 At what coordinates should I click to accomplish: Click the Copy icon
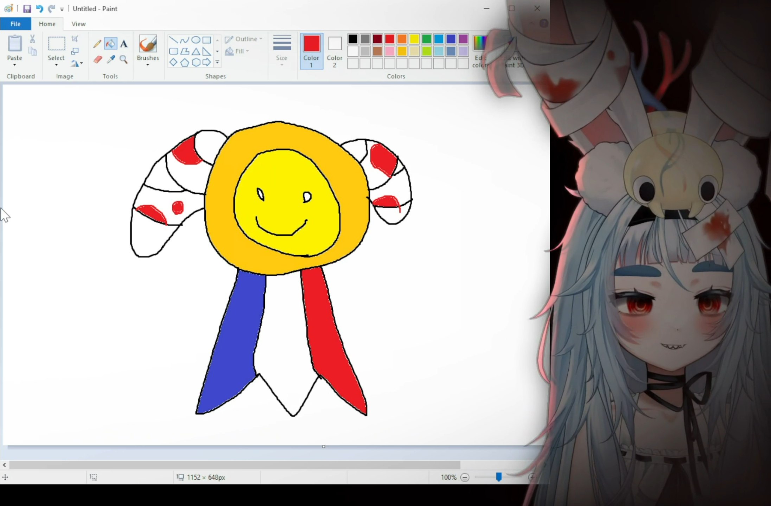32,52
